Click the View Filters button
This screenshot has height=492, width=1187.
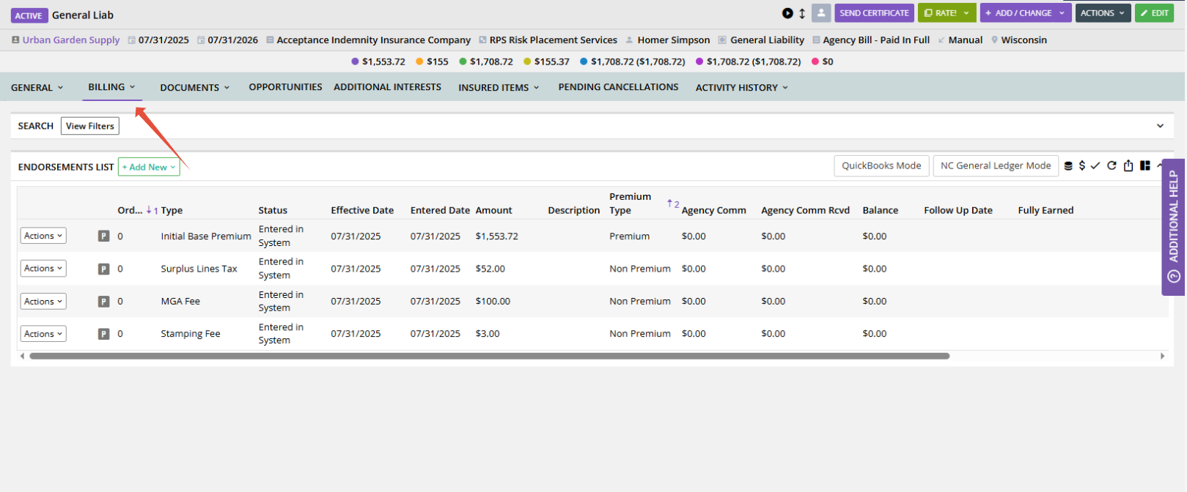click(x=90, y=126)
